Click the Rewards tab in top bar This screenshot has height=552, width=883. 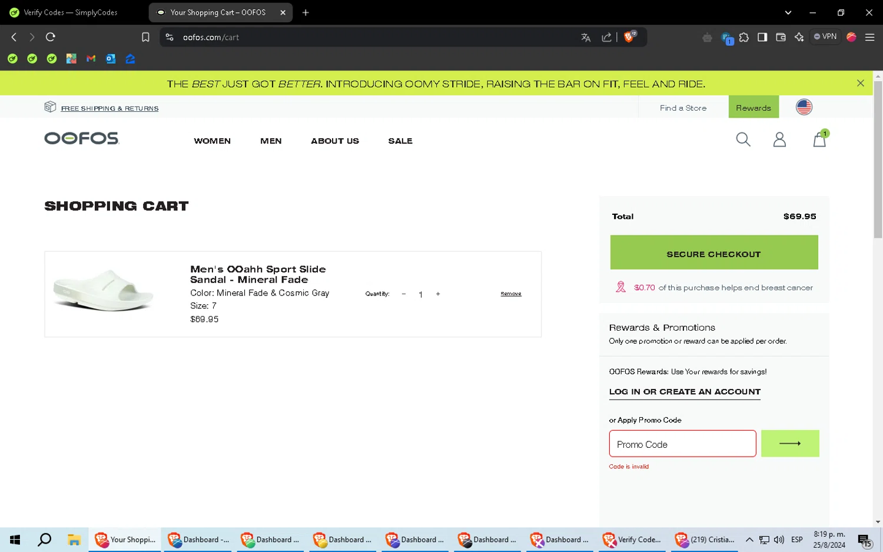coord(753,107)
